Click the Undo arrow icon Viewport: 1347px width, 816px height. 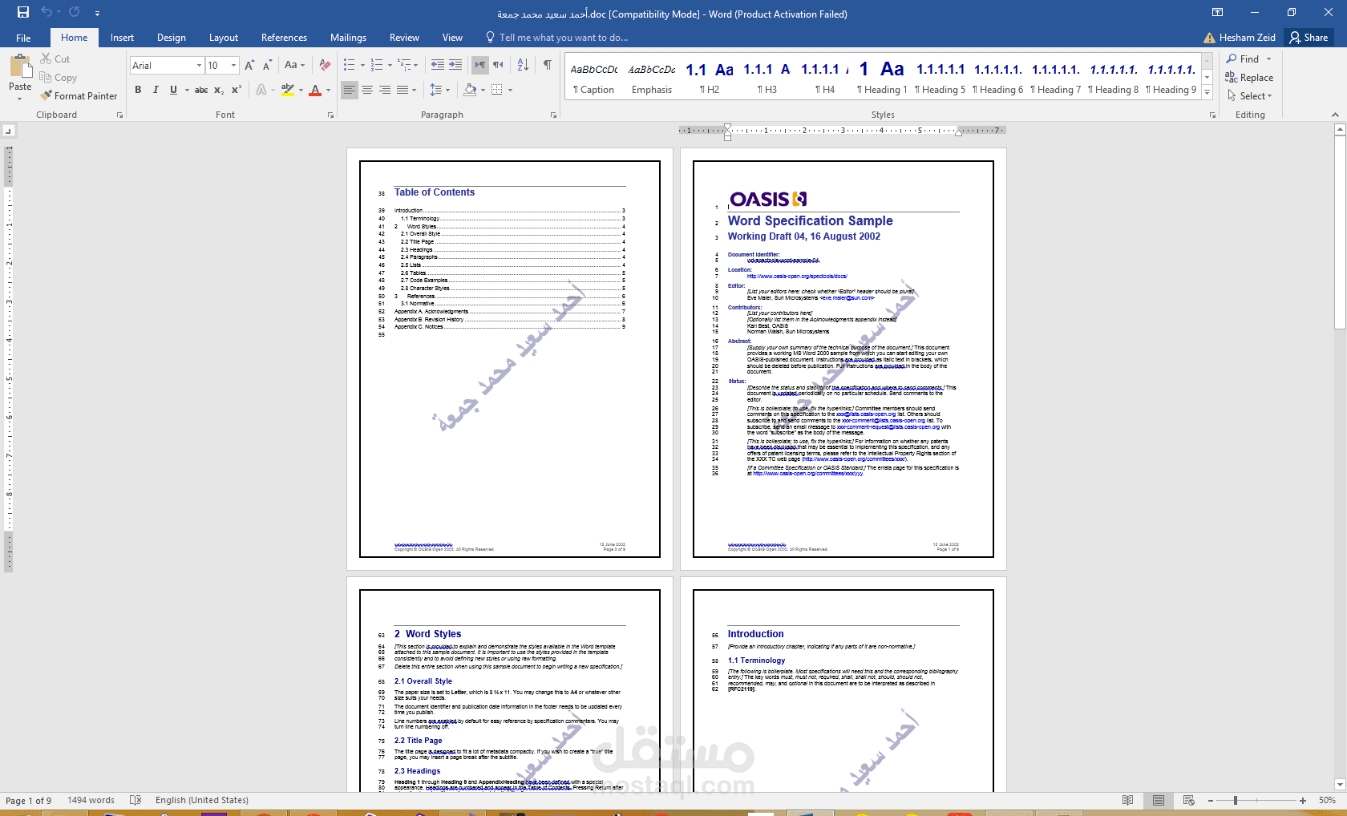[47, 12]
